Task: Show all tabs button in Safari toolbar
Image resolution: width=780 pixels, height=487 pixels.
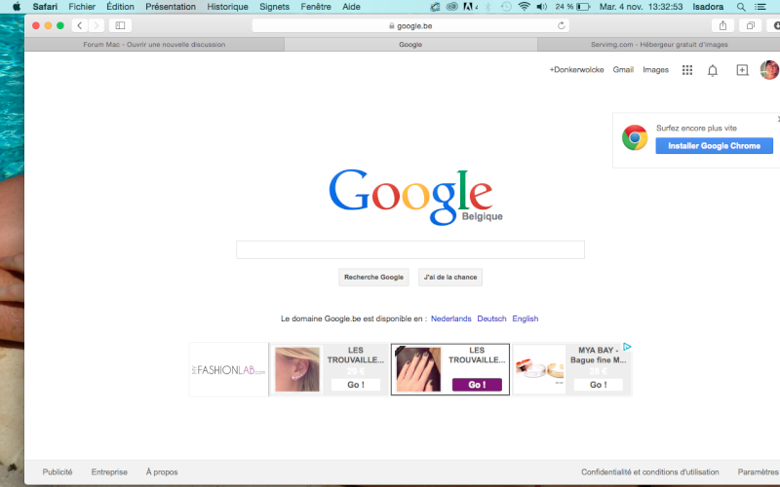Action: coord(750,25)
